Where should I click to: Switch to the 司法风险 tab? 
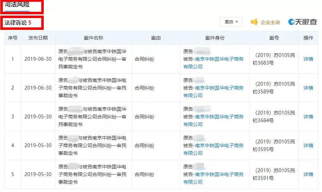[x=17, y=5]
